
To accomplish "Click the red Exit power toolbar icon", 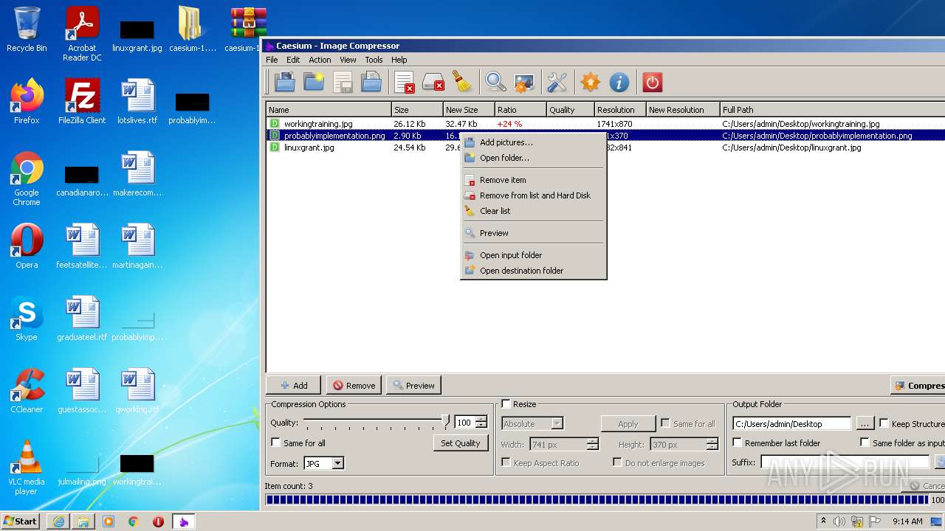I will coord(652,82).
